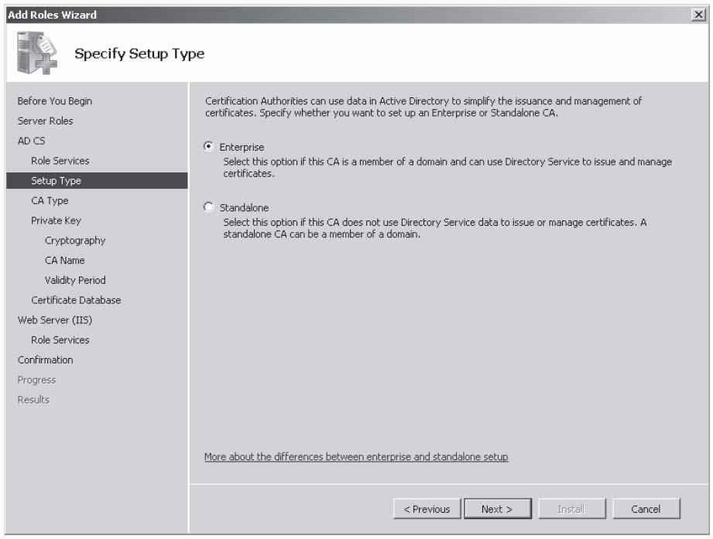Go to Before You Begin step

(x=54, y=101)
